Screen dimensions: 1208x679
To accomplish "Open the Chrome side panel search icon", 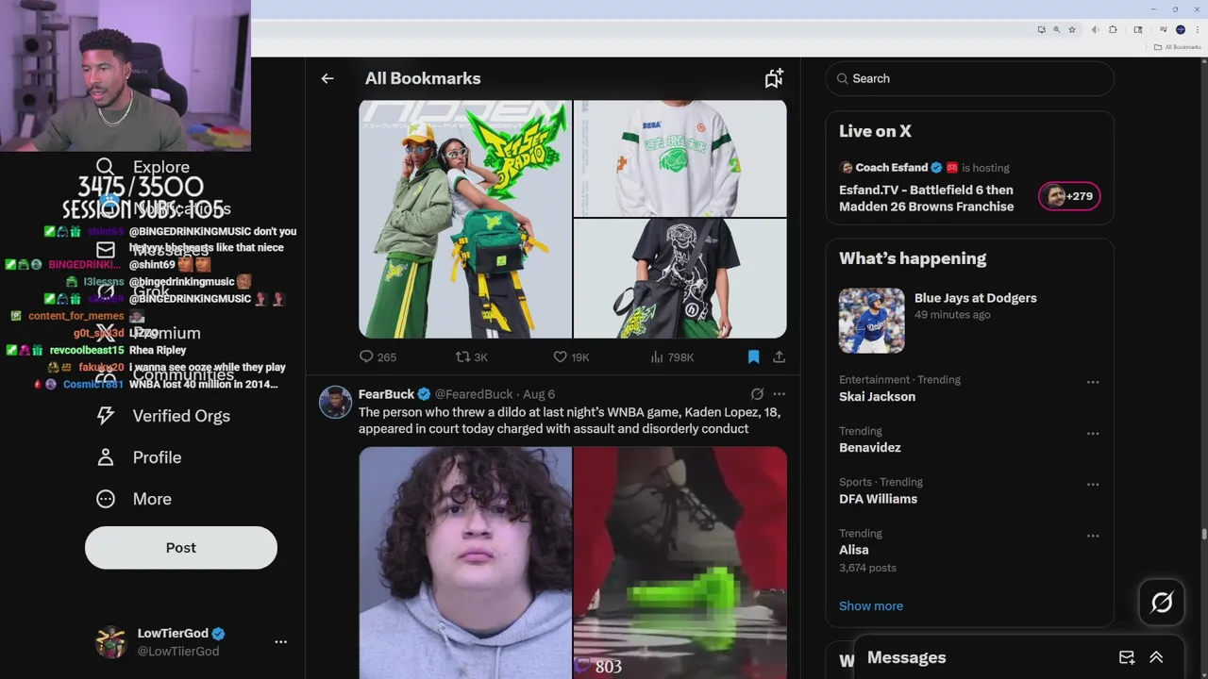I will pos(1139,29).
